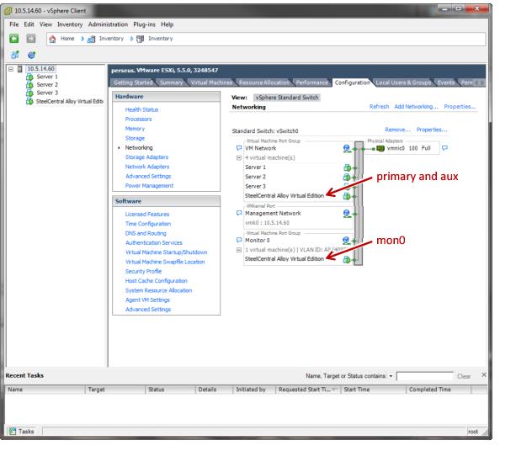The height and width of the screenshot is (451, 516).
Task: Click the Home icon in breadcrumb
Action: [52, 39]
